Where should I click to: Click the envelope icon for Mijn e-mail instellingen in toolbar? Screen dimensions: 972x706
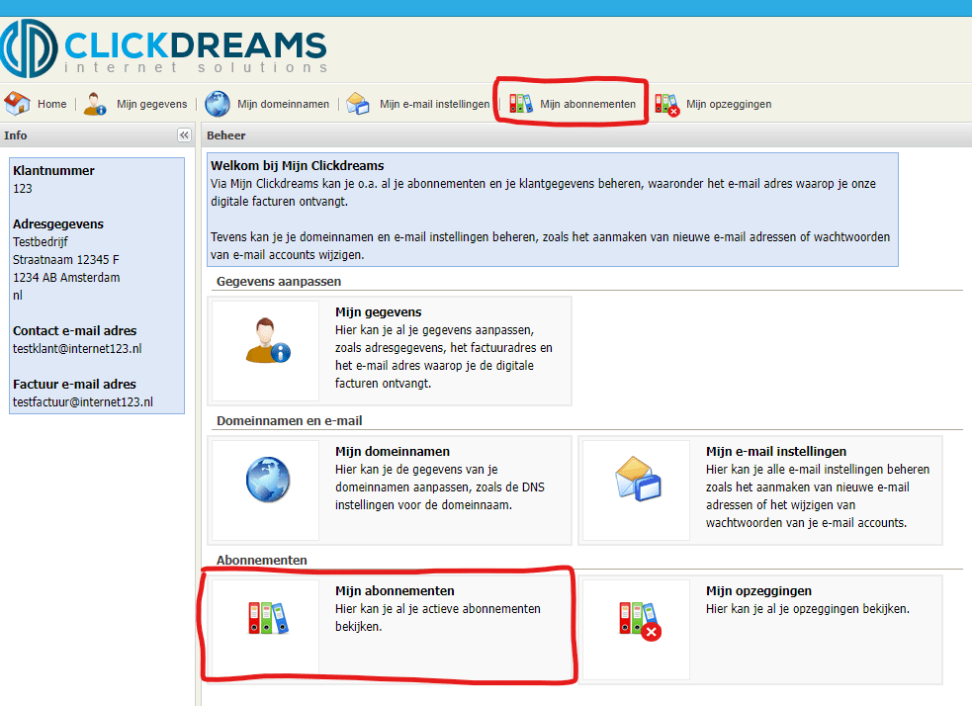pos(359,104)
